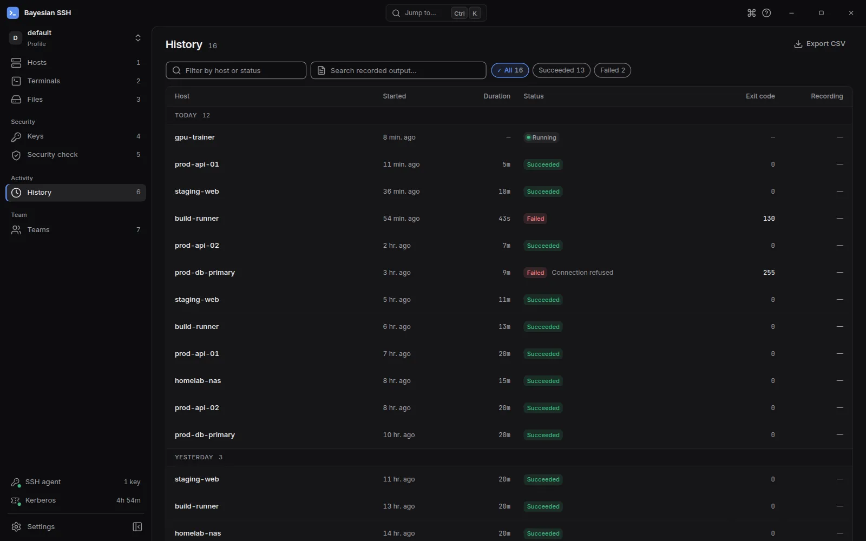Image resolution: width=866 pixels, height=541 pixels.
Task: Click the Teams people icon in sidebar
Action: coord(16,230)
